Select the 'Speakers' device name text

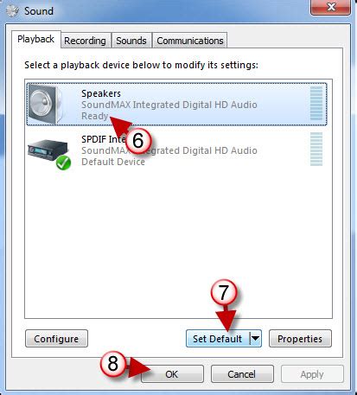tap(101, 93)
